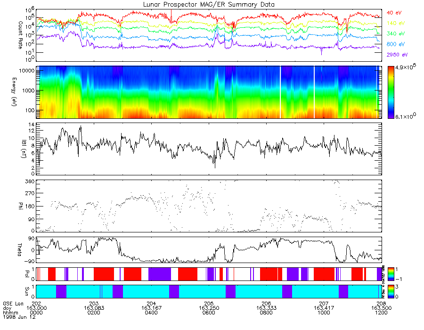Click the '163.333' doy tick label
424x330 pixels.
click(266, 308)
